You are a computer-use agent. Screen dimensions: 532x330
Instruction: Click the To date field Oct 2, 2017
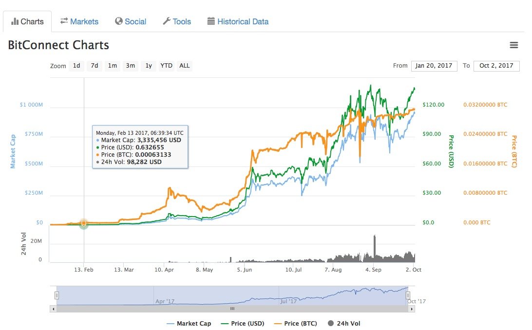pos(496,66)
